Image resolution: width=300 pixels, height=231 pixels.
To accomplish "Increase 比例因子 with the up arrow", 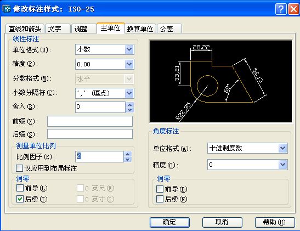I will tap(128, 154).
